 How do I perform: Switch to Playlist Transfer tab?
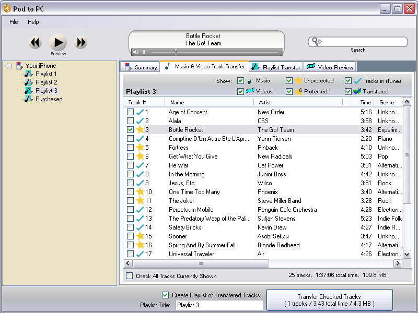(x=276, y=67)
